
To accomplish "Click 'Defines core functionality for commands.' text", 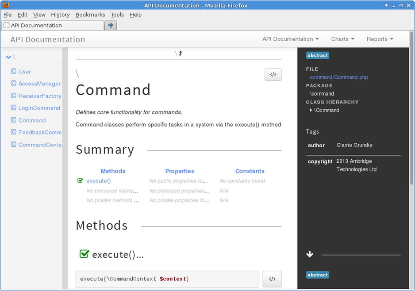I will coord(129,112).
